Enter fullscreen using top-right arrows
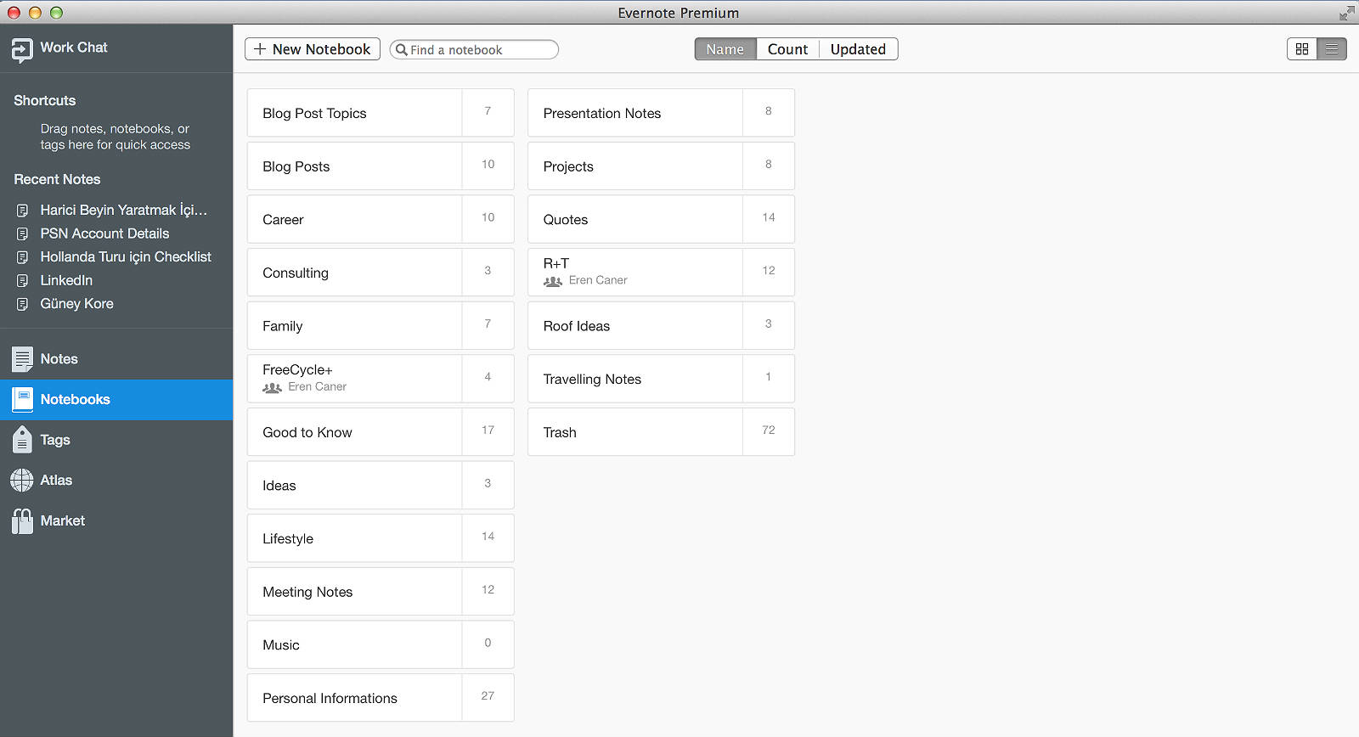The image size is (1359, 737). click(x=1346, y=13)
